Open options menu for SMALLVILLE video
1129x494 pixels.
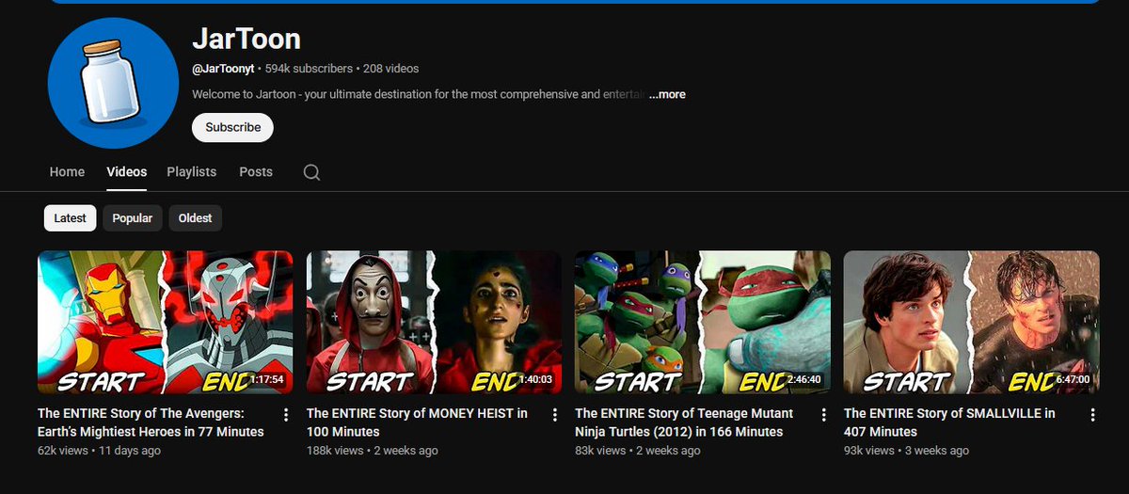[1092, 415]
